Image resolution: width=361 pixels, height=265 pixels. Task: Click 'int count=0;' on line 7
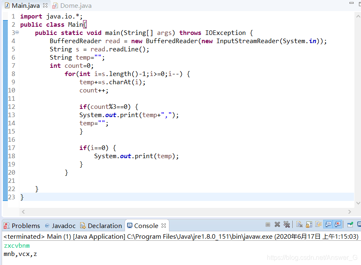(72, 66)
